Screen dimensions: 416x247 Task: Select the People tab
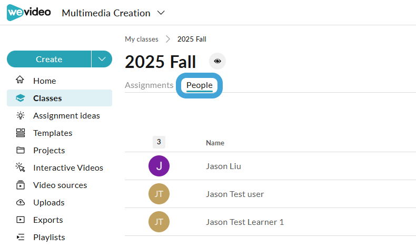pyautogui.click(x=200, y=85)
